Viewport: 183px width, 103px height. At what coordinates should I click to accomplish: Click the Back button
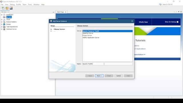[89, 76]
